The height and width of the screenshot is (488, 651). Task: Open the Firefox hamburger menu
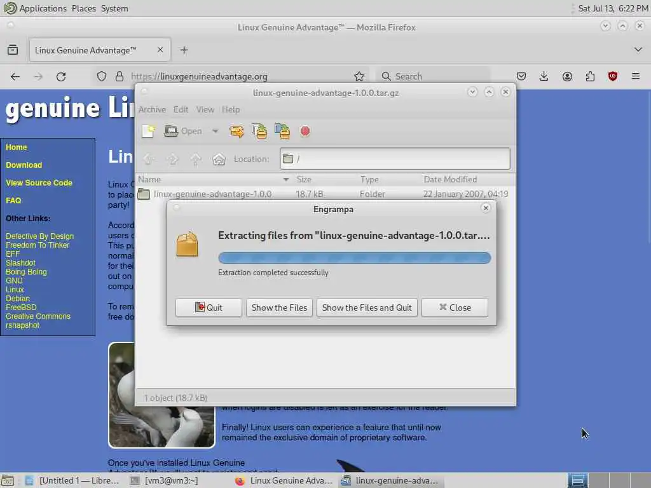(636, 76)
